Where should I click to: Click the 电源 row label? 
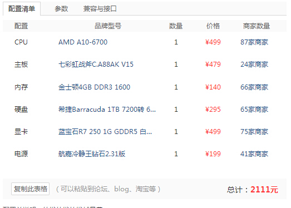(x=21, y=154)
